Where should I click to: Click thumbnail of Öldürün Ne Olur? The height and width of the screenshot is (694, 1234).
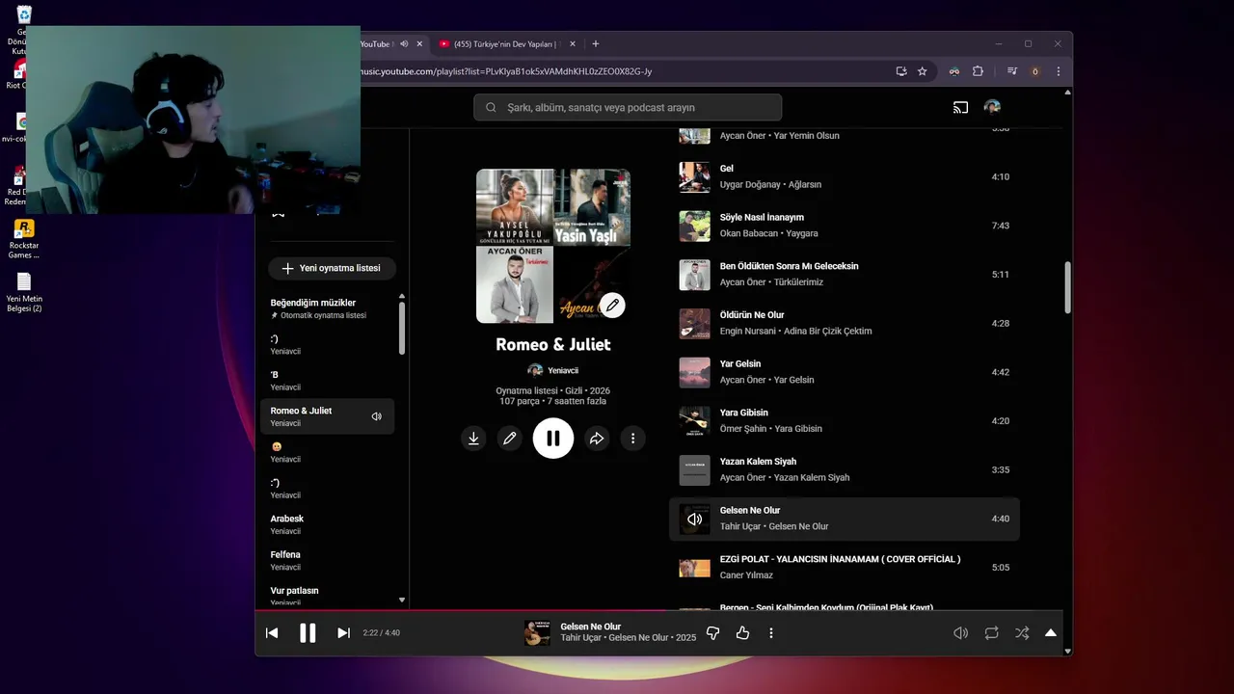pyautogui.click(x=694, y=323)
